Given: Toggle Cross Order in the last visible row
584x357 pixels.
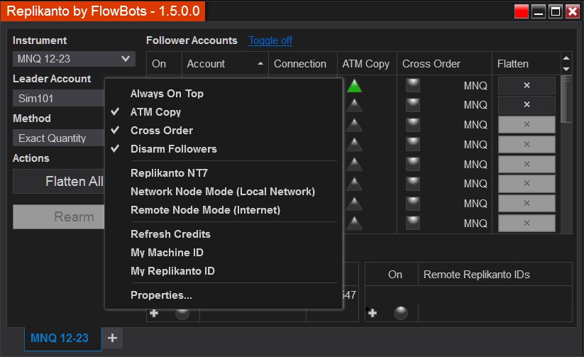Looking at the screenshot, I should [x=413, y=223].
